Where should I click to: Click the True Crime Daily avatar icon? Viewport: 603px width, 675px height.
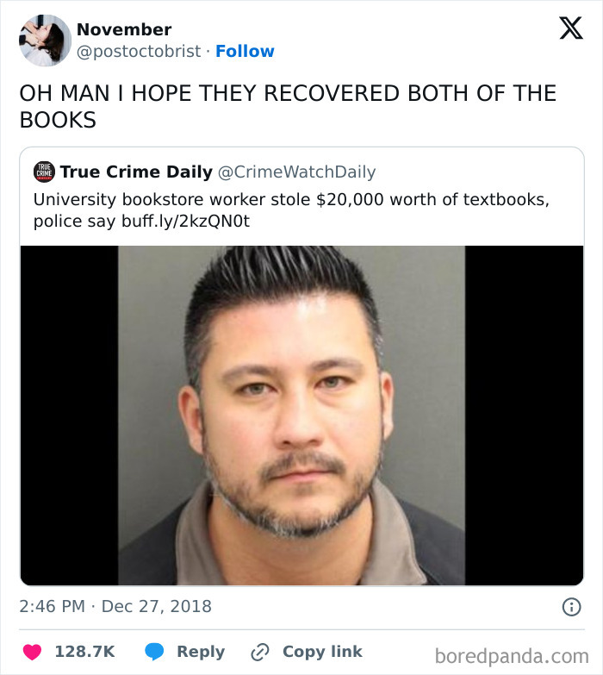click(44, 172)
